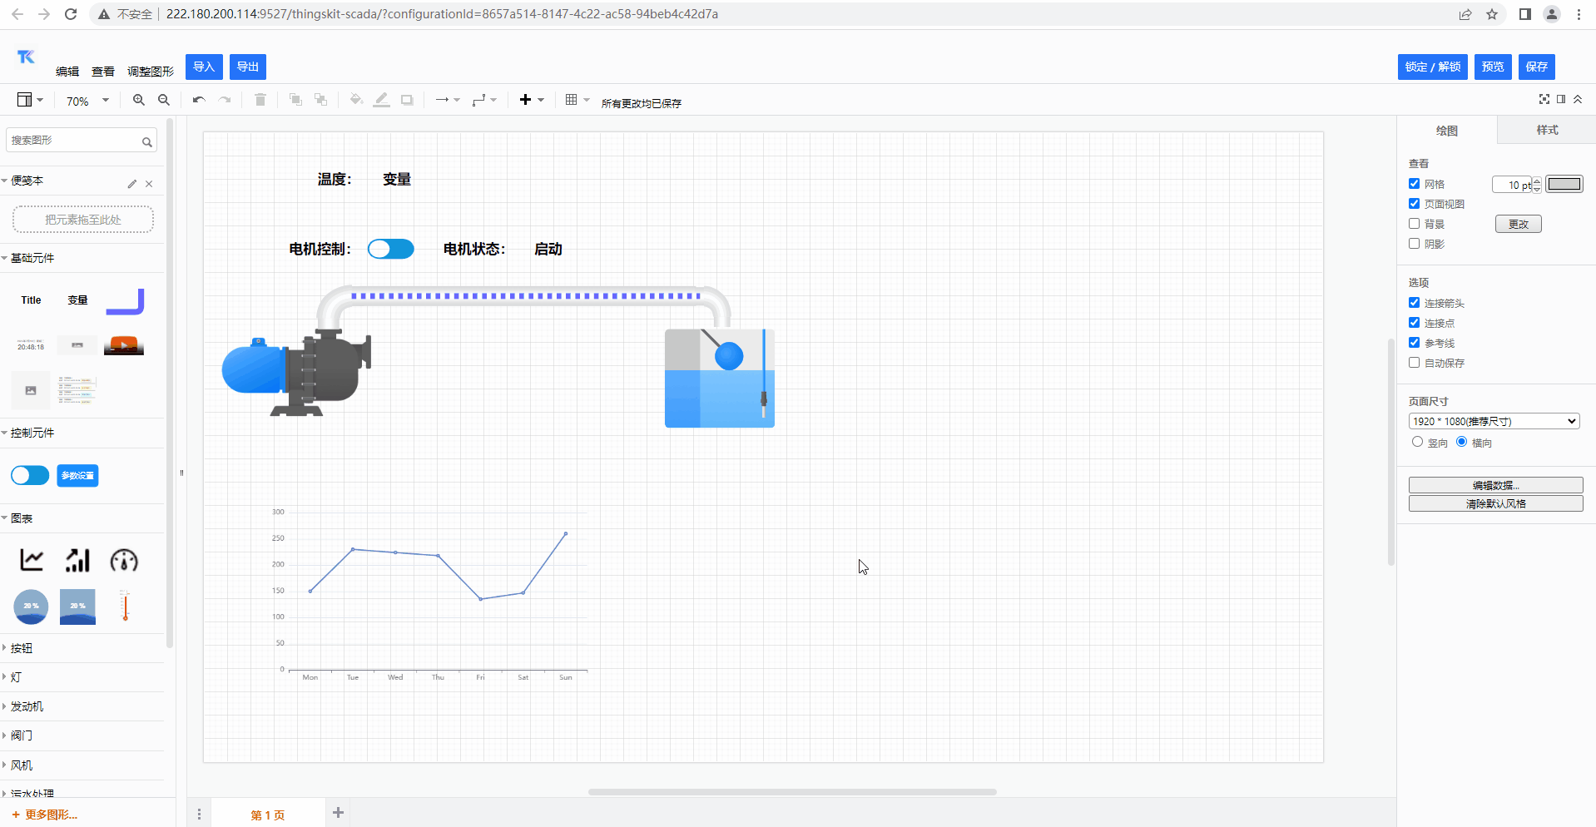
Task: Click the zoom in magnifier icon
Action: (139, 100)
